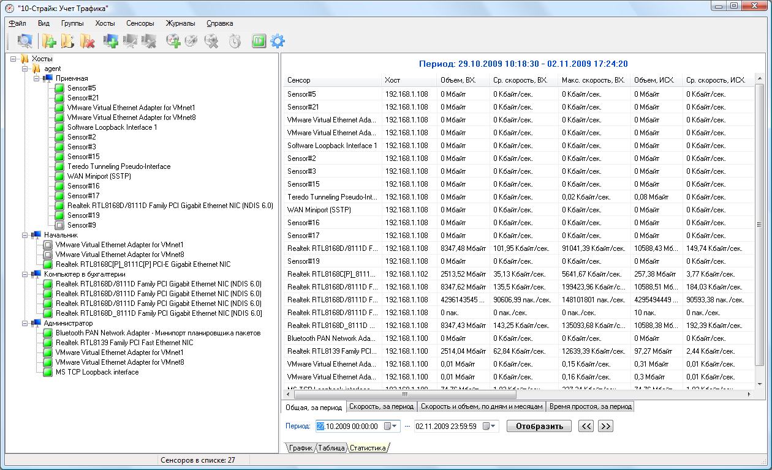This screenshot has width=772, height=470.
Task: Click the green monitoring play/pause icon
Action: [259, 42]
